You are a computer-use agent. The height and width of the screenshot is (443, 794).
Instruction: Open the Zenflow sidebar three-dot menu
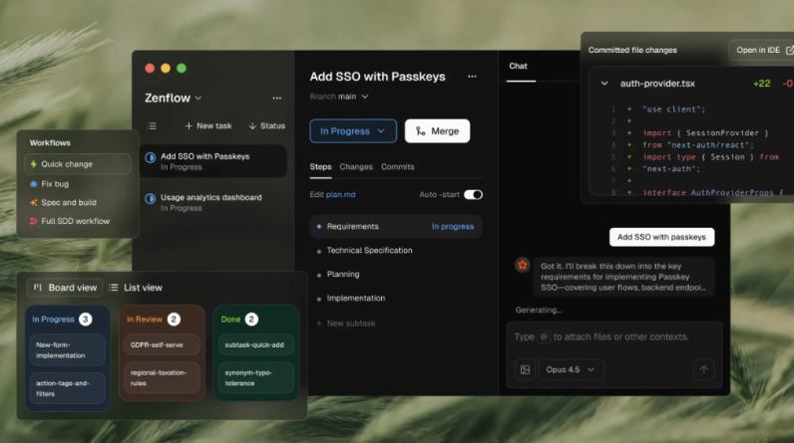[276, 99]
